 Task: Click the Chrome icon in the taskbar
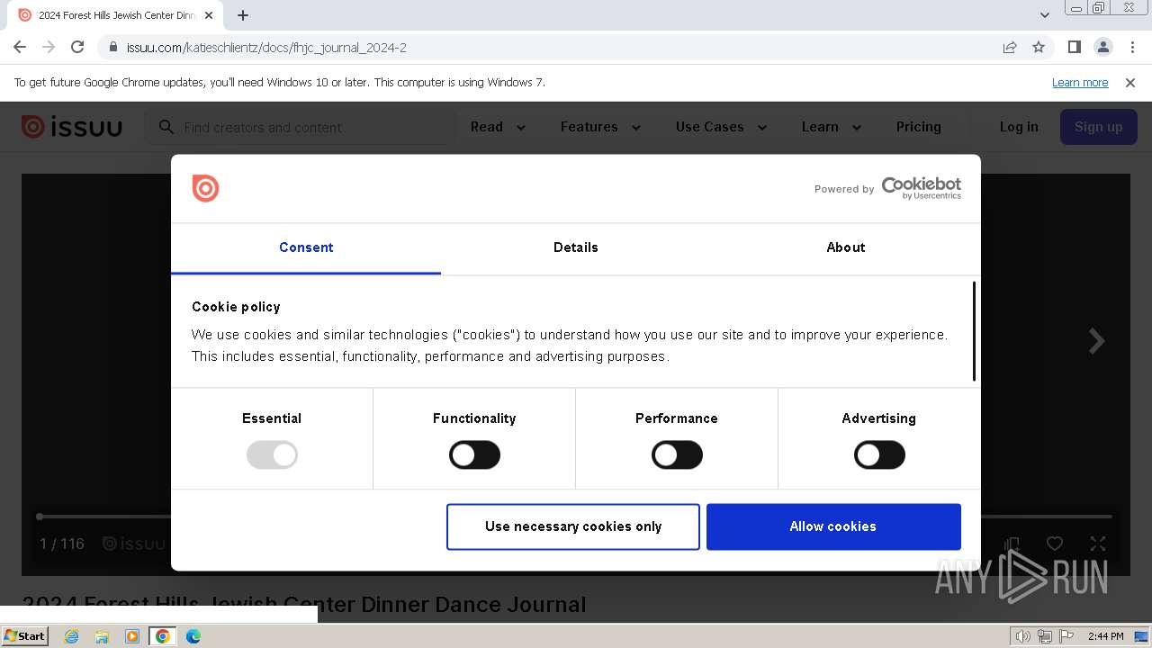point(163,636)
